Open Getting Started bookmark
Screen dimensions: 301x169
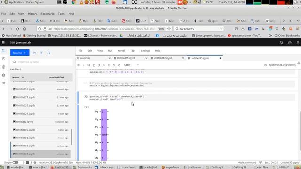click(x=34, y=36)
